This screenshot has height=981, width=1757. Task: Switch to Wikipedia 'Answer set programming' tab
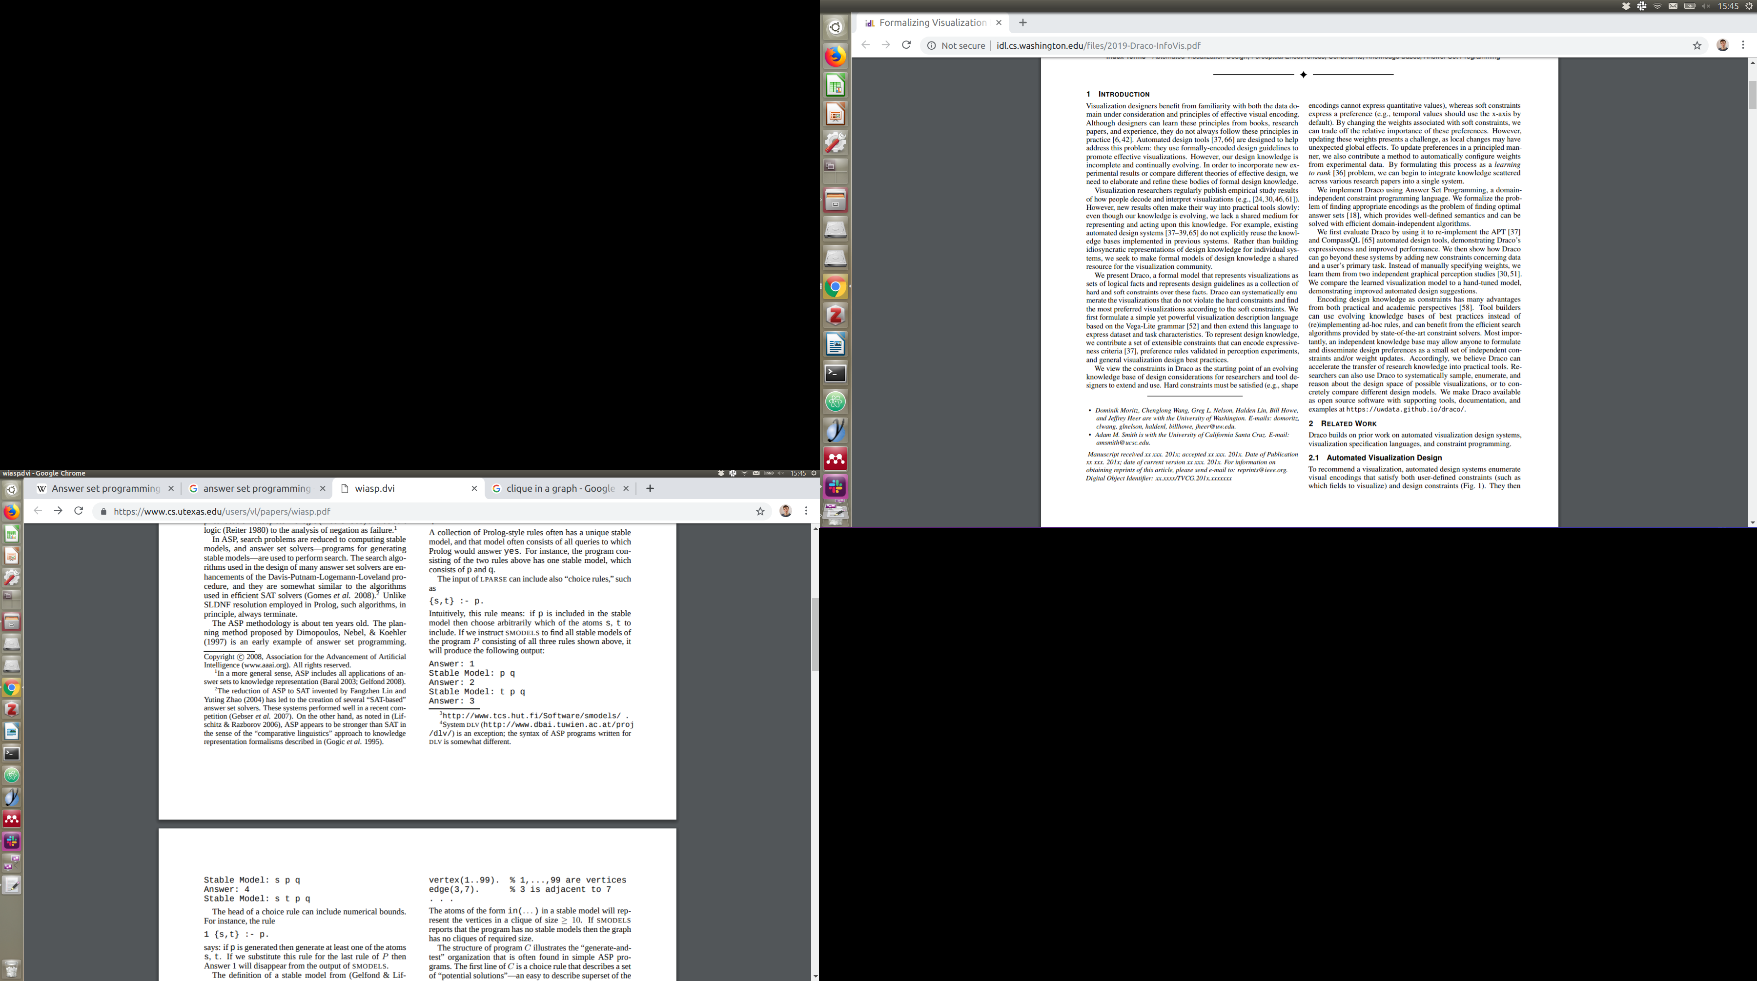pyautogui.click(x=105, y=488)
